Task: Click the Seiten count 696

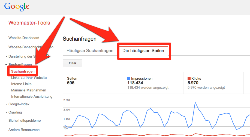Action: [x=71, y=83]
